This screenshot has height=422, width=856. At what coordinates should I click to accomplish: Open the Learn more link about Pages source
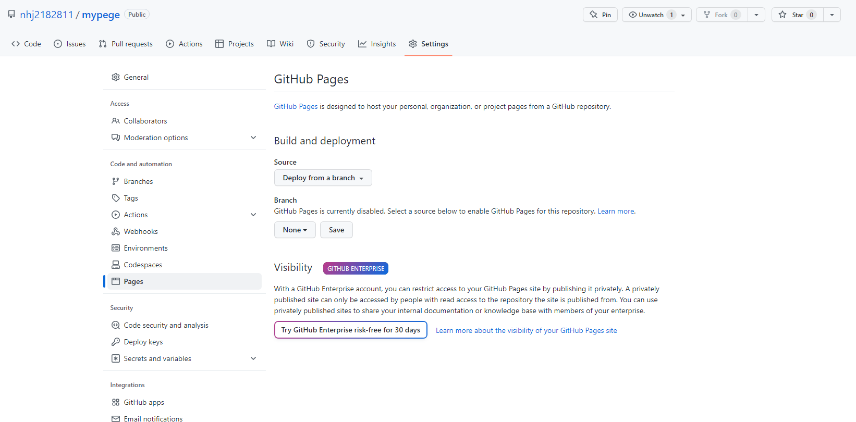tap(616, 211)
